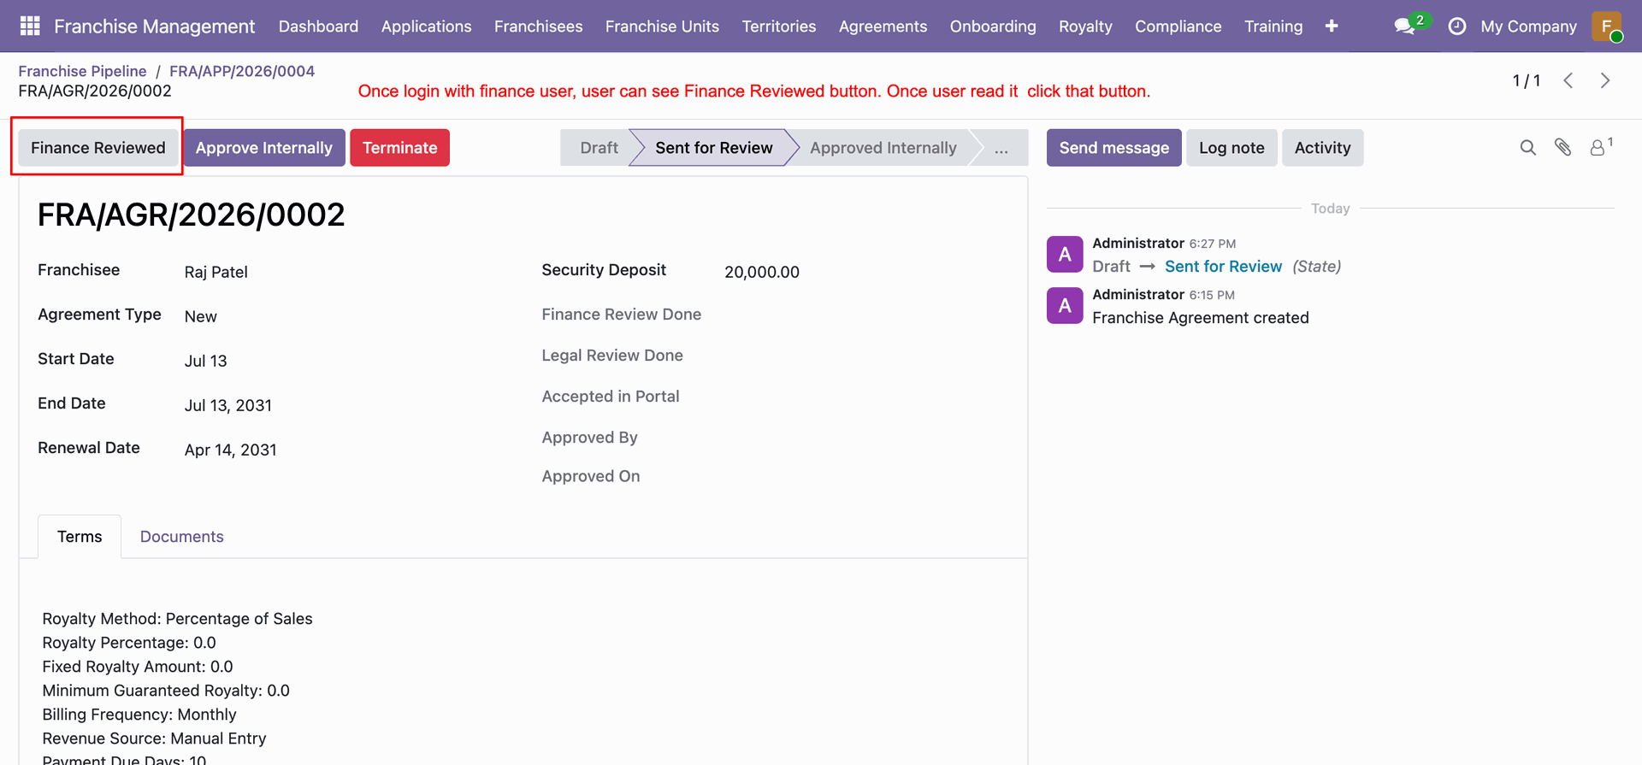Click the Activity button
Image resolution: width=1642 pixels, height=765 pixels.
1322,148
